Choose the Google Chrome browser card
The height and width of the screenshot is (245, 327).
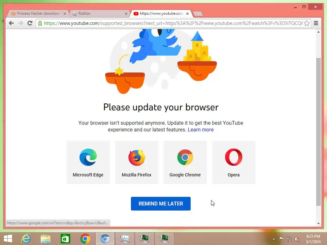pyautogui.click(x=185, y=162)
